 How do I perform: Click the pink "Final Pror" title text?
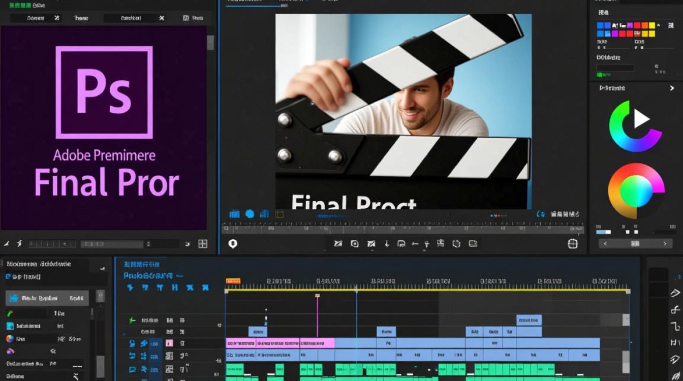(107, 183)
